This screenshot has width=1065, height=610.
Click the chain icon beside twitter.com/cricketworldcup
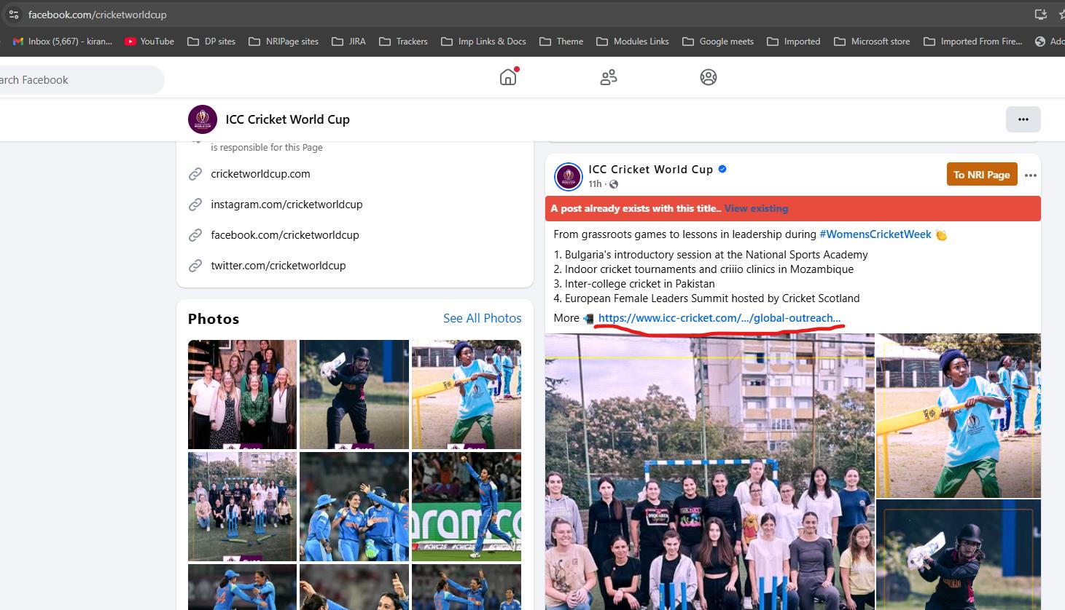(195, 266)
